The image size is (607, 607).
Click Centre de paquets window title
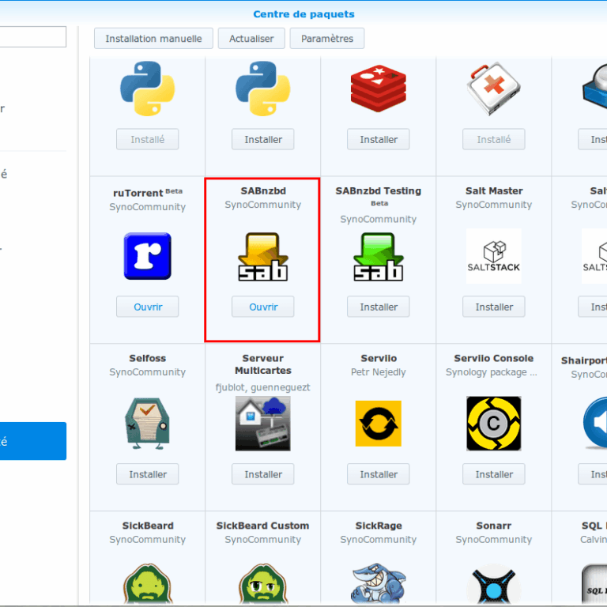[303, 14]
